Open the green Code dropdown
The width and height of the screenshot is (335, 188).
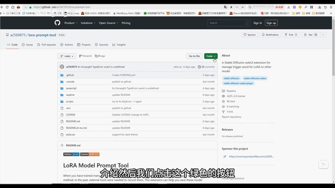pyautogui.click(x=211, y=56)
